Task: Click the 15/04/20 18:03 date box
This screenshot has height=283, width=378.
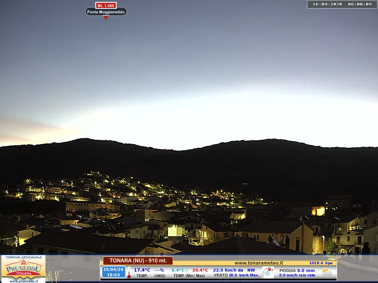Action: tap(114, 272)
